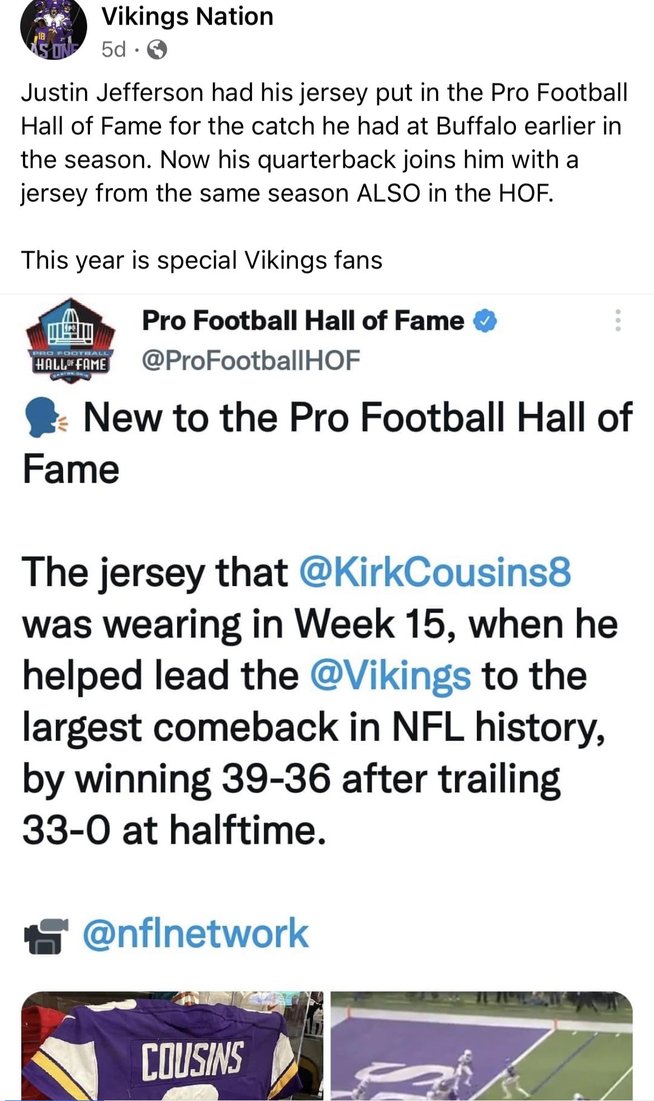Open the Cousins jersey photo thumbnail

click(x=172, y=1045)
